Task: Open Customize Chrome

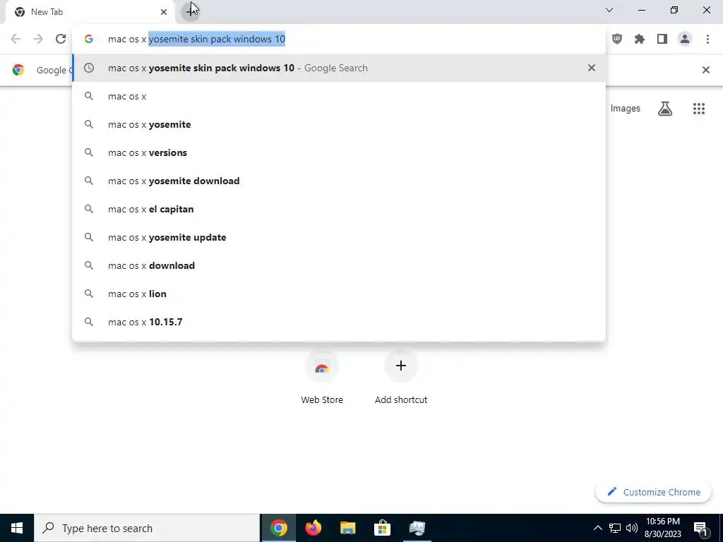Action: 654,492
